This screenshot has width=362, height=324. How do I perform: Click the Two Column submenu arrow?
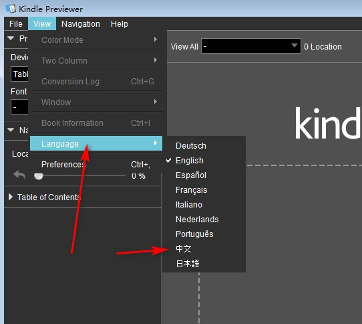point(156,60)
